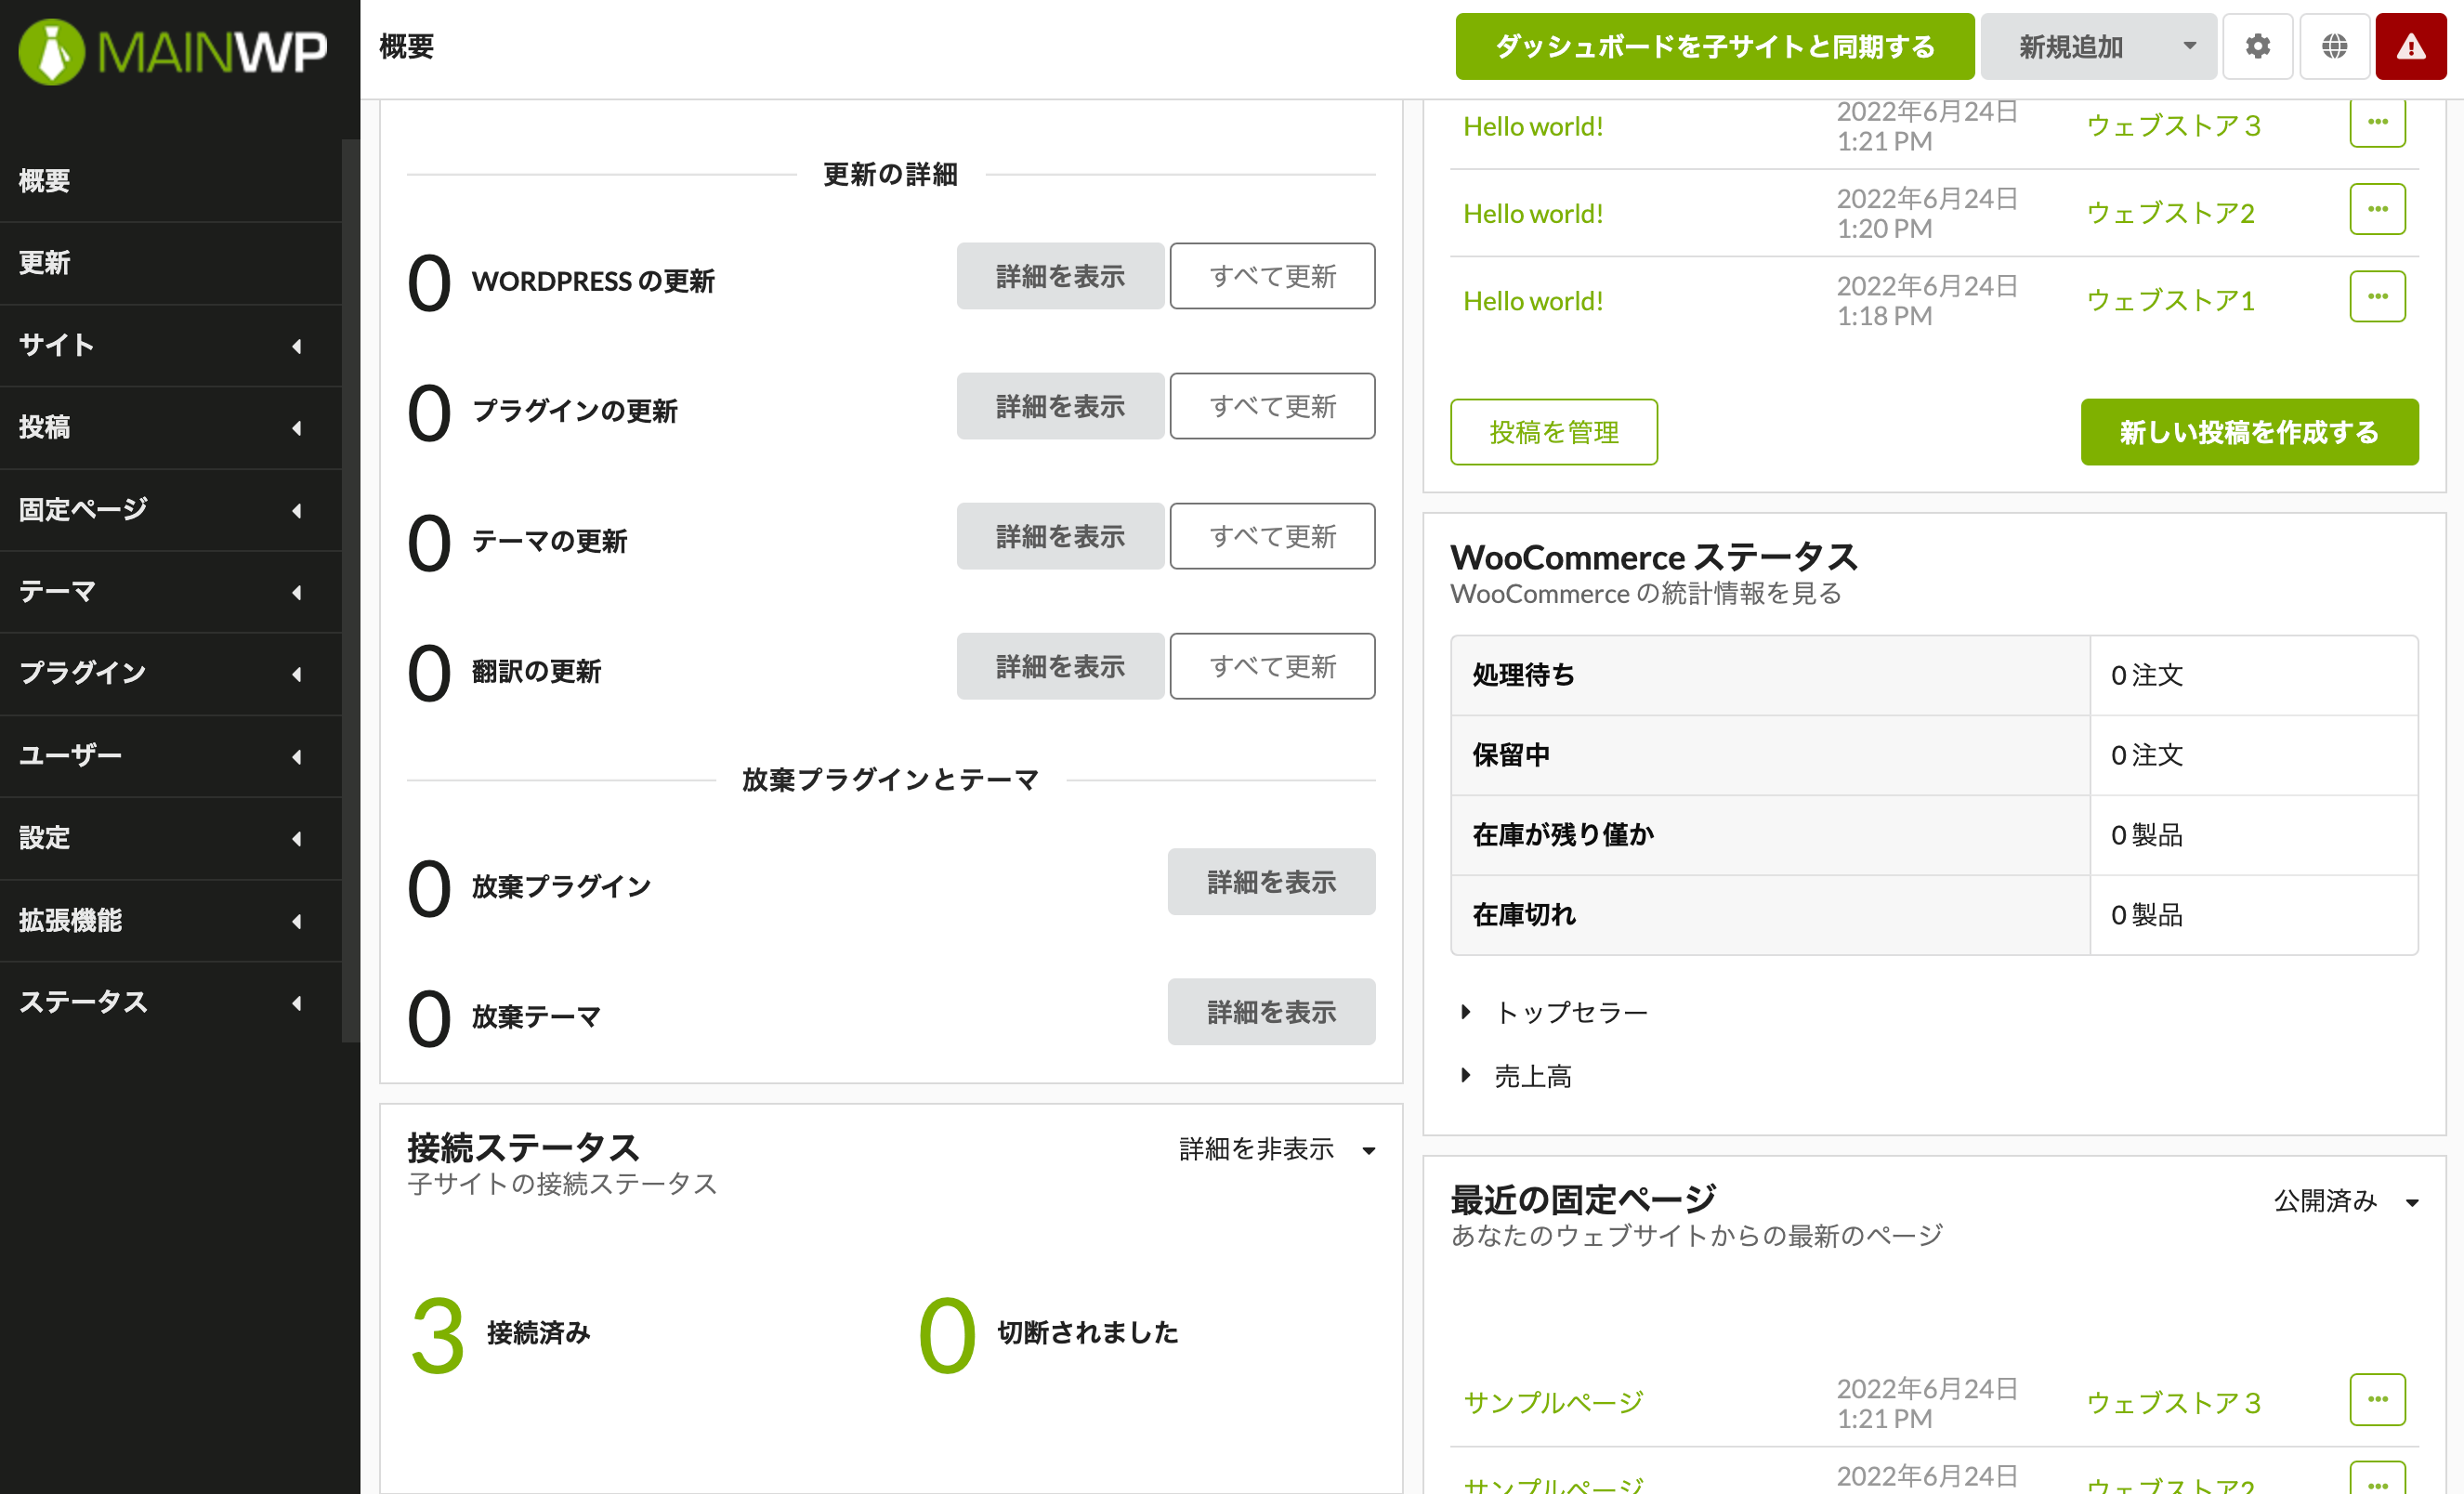Go to 概要 in the sidebar
This screenshot has height=1494, width=2464.
[x=171, y=181]
